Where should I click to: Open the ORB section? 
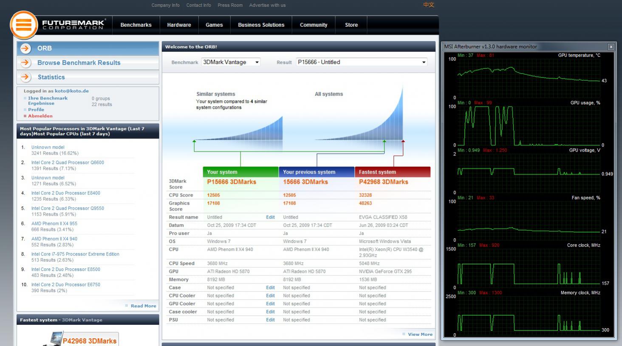[x=88, y=48]
